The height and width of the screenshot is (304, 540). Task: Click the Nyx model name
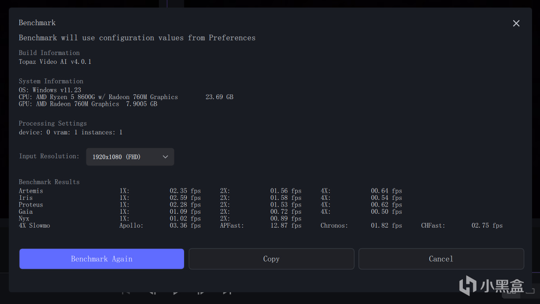pos(24,219)
